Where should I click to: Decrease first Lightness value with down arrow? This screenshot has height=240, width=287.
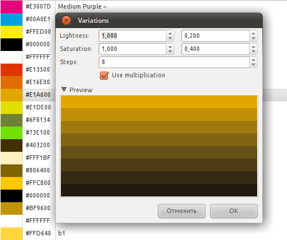pos(170,38)
